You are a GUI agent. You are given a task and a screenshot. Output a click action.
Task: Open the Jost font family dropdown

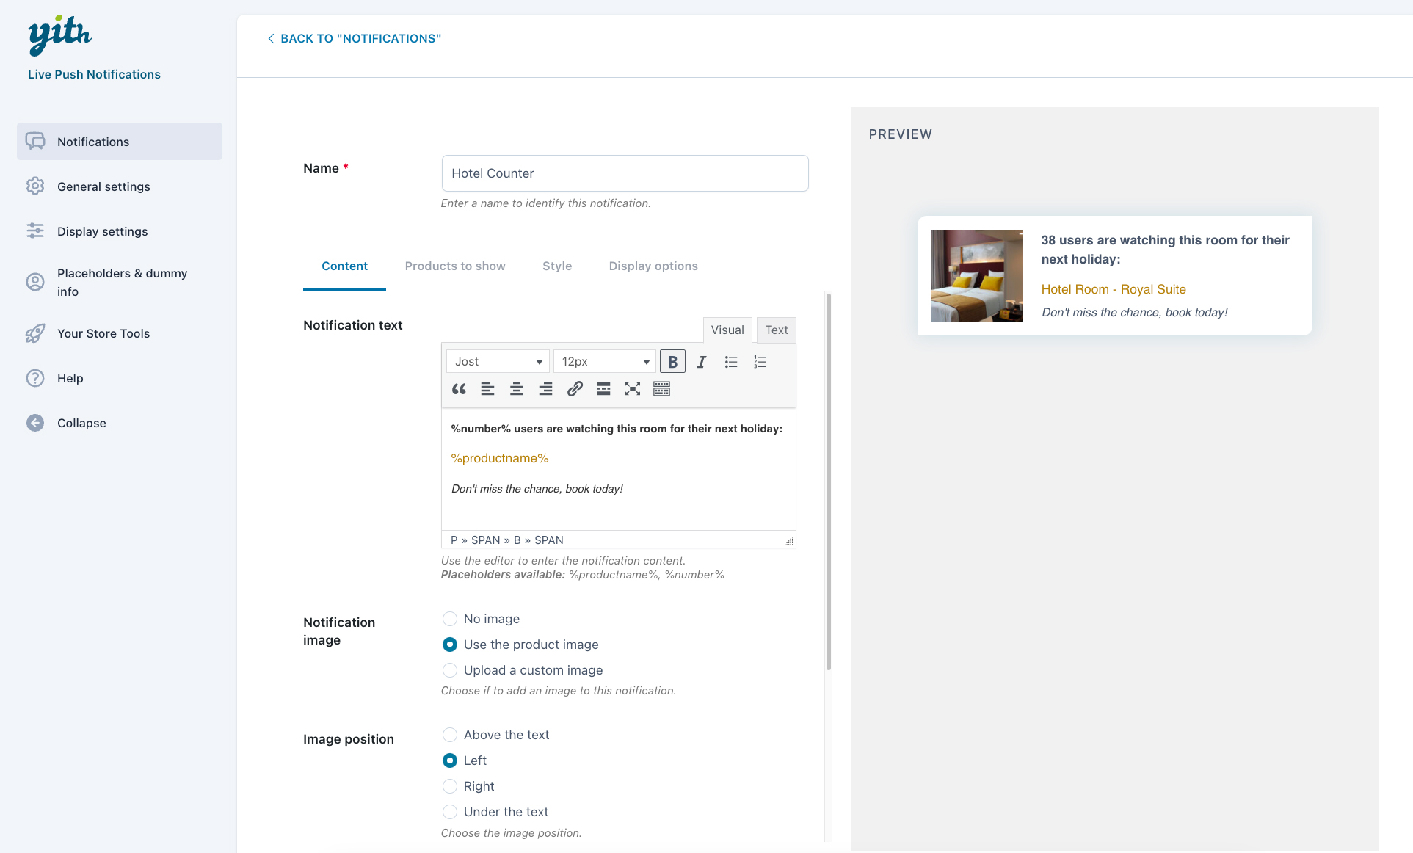[498, 361]
